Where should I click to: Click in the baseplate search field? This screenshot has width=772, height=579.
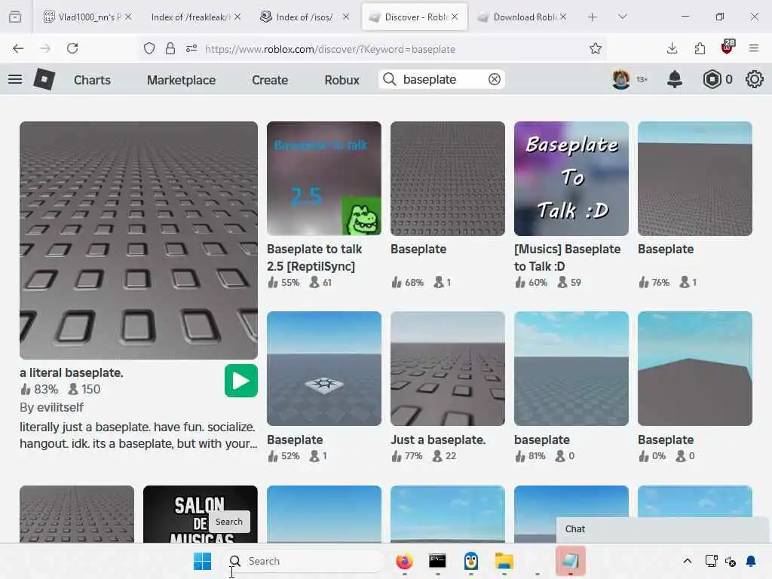[442, 79]
